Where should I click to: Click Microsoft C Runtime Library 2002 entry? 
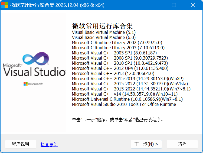tap(117, 43)
